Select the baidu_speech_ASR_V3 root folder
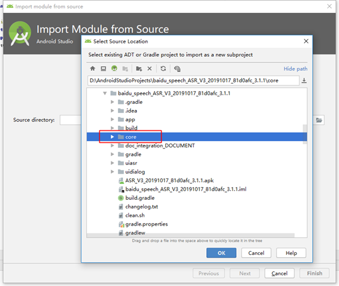 [197, 94]
